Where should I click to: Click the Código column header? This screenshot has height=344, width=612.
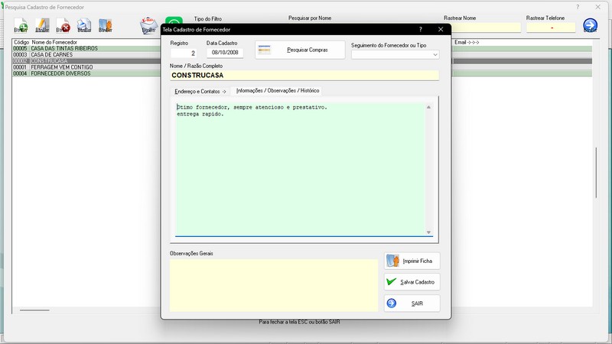click(21, 42)
